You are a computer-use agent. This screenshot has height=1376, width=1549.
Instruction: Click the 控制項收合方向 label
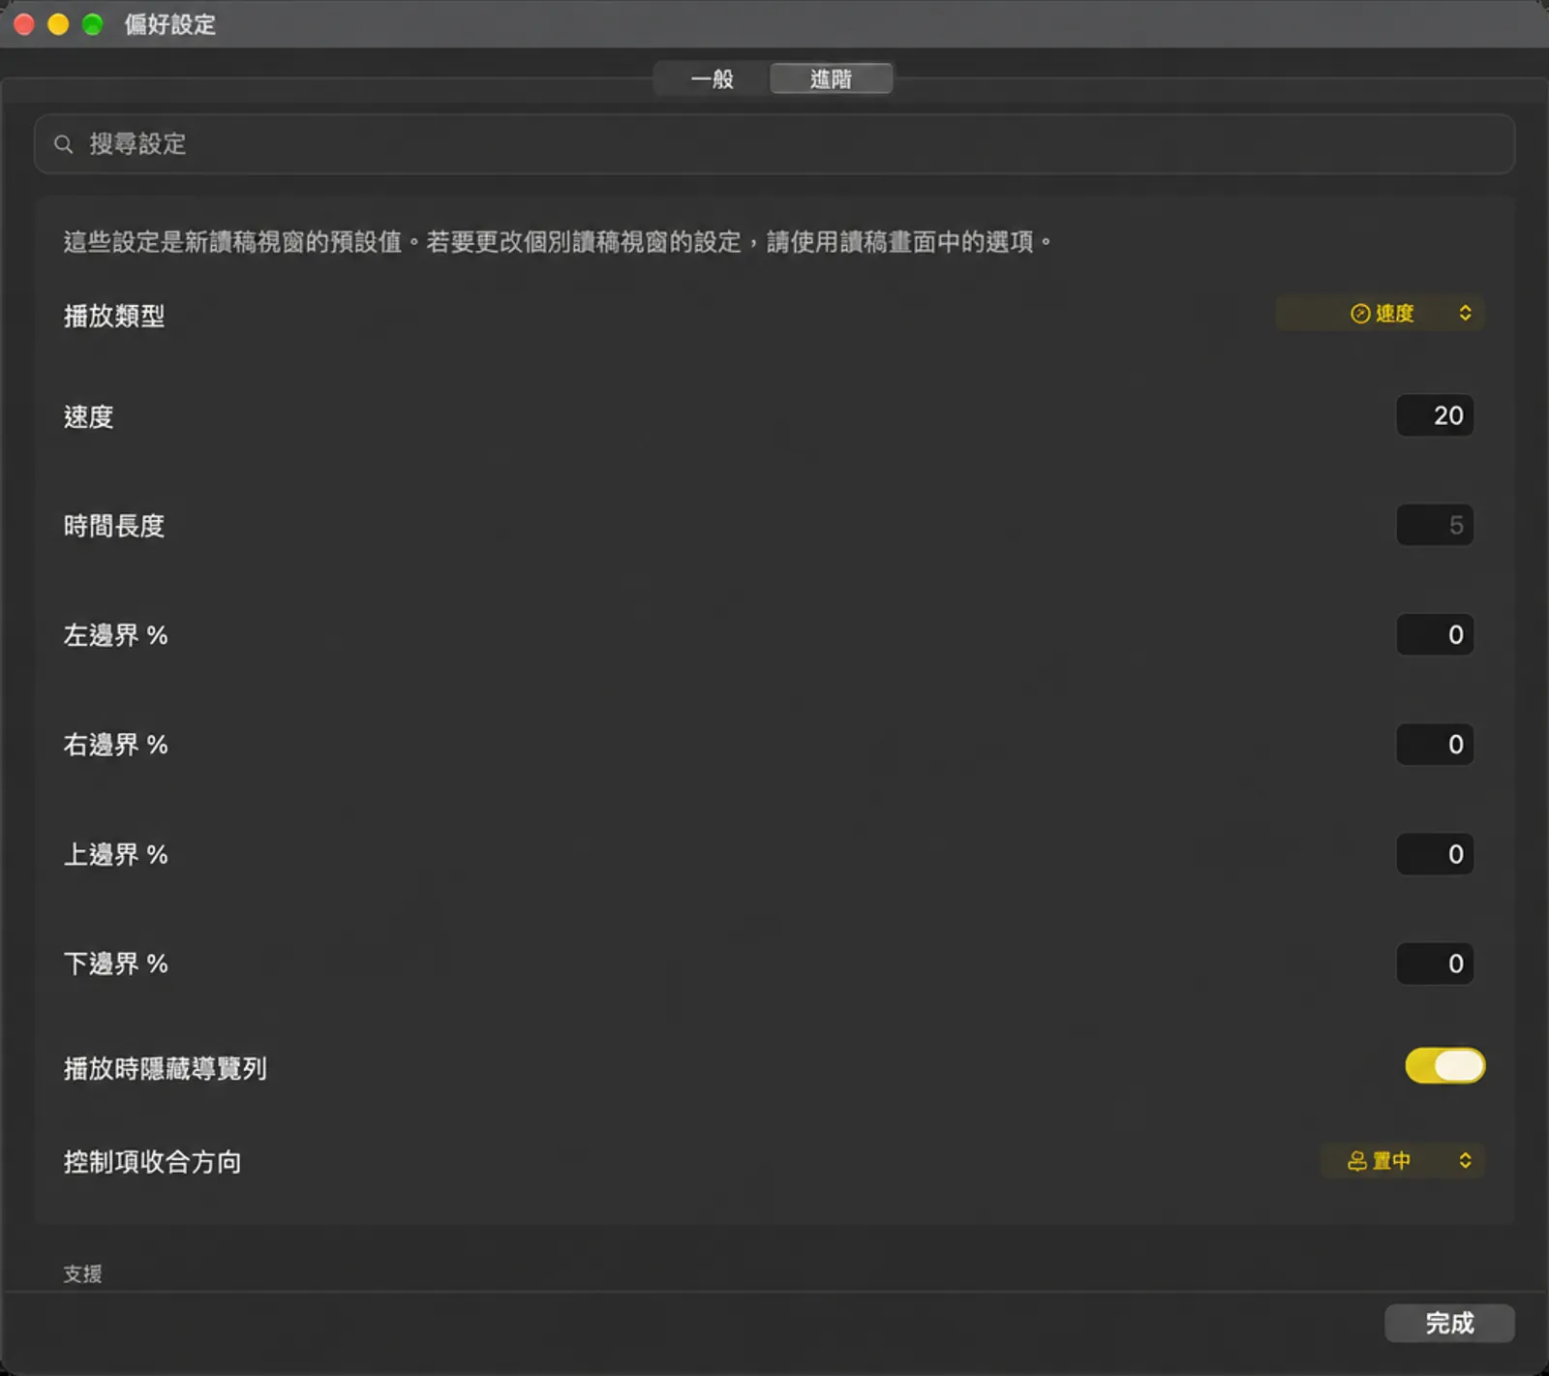pos(152,1162)
